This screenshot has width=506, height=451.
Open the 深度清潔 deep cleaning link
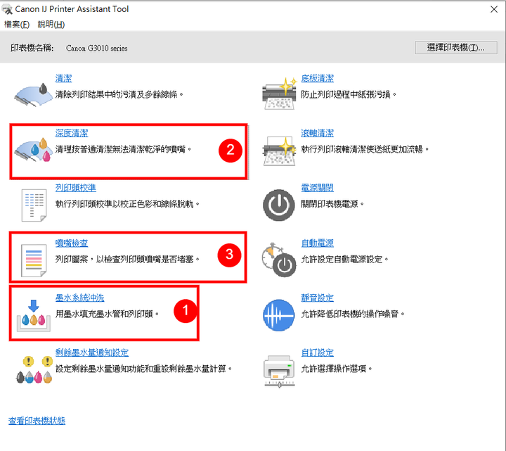tap(72, 133)
